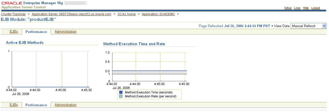Viewport: 329px width, 112px height.
Task: Open the bottom Administration tab
Action: [x=65, y=105]
